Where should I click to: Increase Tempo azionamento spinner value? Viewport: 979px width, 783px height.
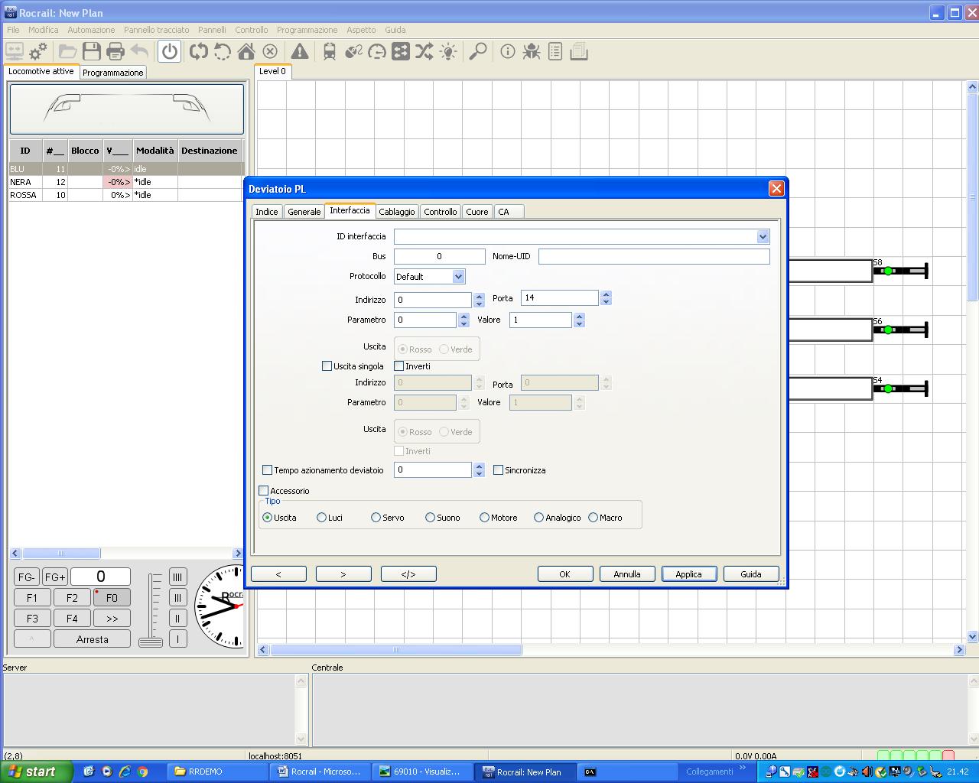[479, 466]
